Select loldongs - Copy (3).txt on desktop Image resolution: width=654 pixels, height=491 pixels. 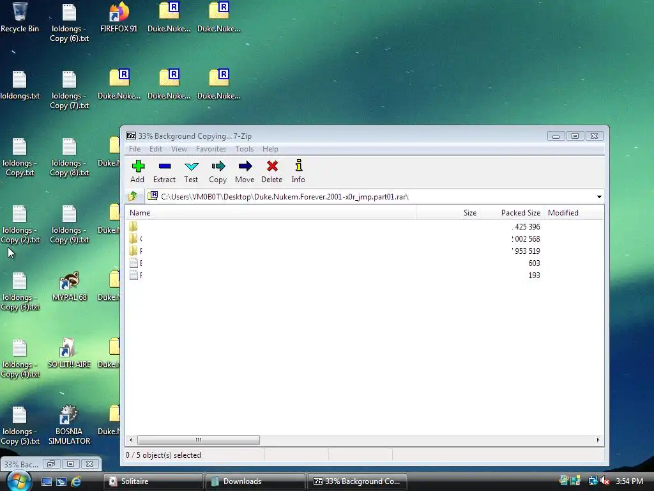tap(20, 292)
